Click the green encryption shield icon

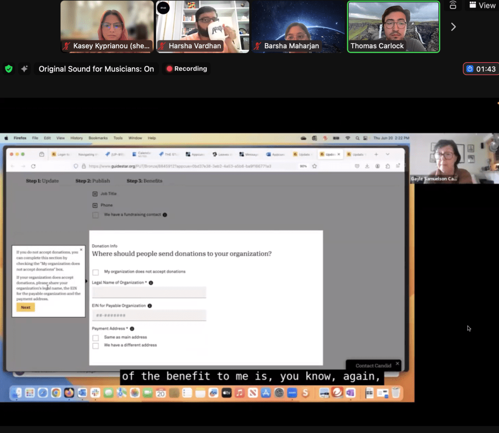coord(9,69)
